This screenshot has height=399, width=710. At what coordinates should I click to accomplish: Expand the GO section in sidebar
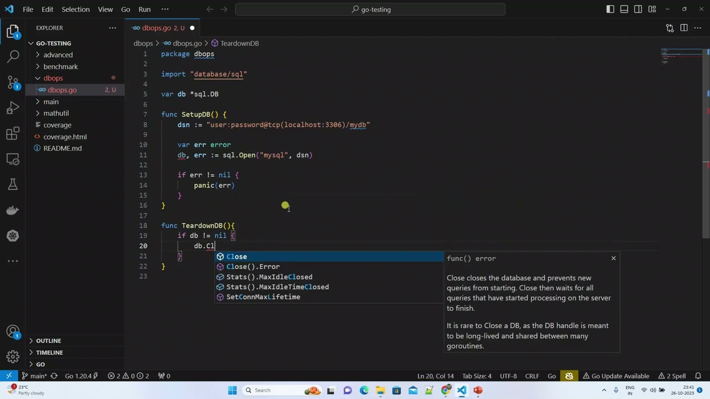point(75,364)
